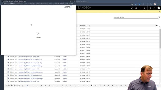Go to next page of records arrow
This screenshot has width=161, height=90.
click(158, 86)
